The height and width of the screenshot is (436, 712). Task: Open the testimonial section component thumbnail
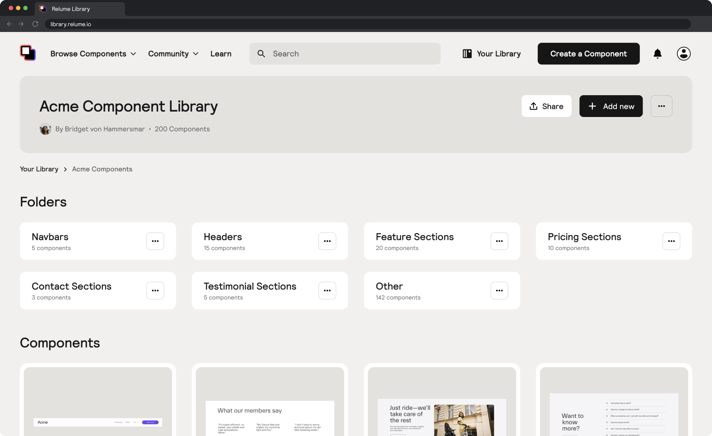pyautogui.click(x=270, y=400)
